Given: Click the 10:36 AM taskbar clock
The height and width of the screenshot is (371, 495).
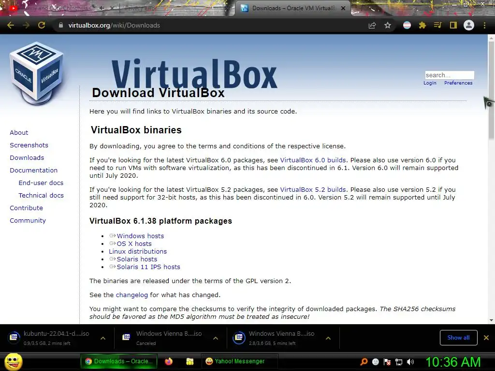Looking at the screenshot, I should pos(453,362).
